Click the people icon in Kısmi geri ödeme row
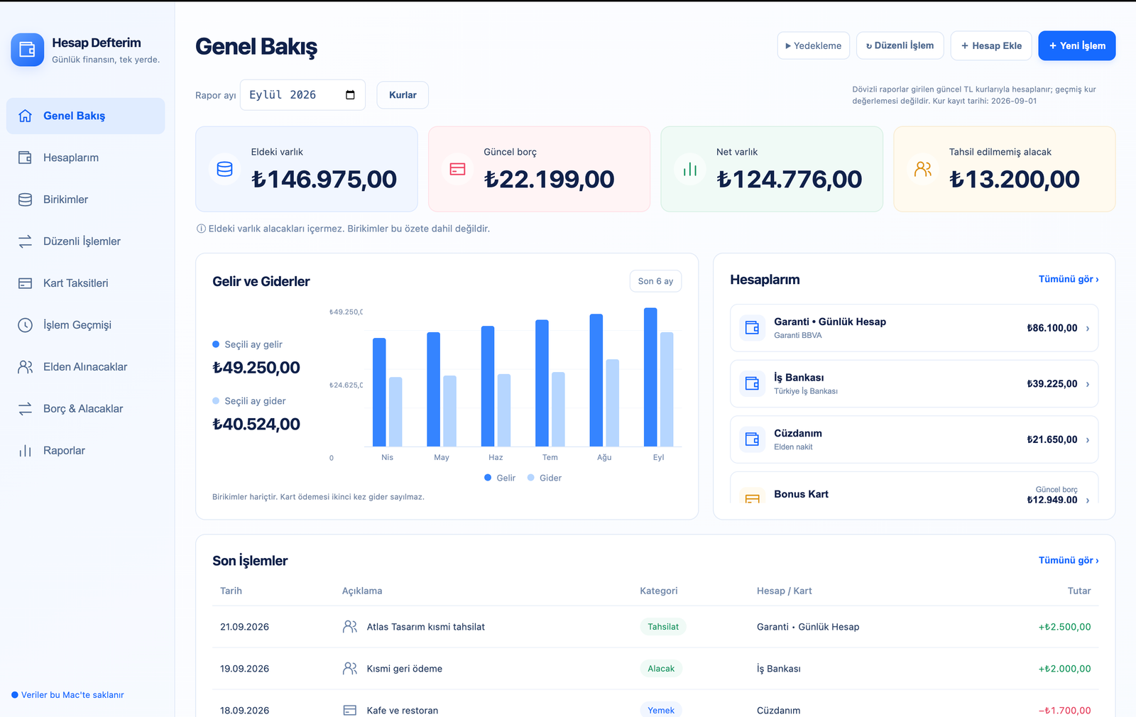Viewport: 1136px width, 717px height. (350, 669)
